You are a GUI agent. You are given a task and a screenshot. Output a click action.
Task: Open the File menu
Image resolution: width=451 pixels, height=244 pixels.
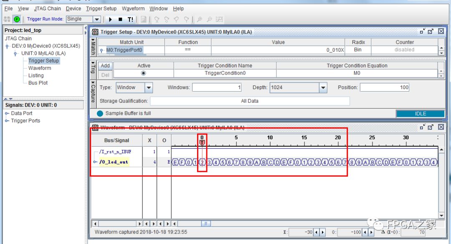pos(8,9)
